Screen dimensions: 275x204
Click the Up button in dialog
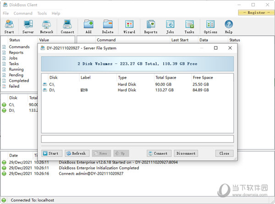(x=121, y=153)
